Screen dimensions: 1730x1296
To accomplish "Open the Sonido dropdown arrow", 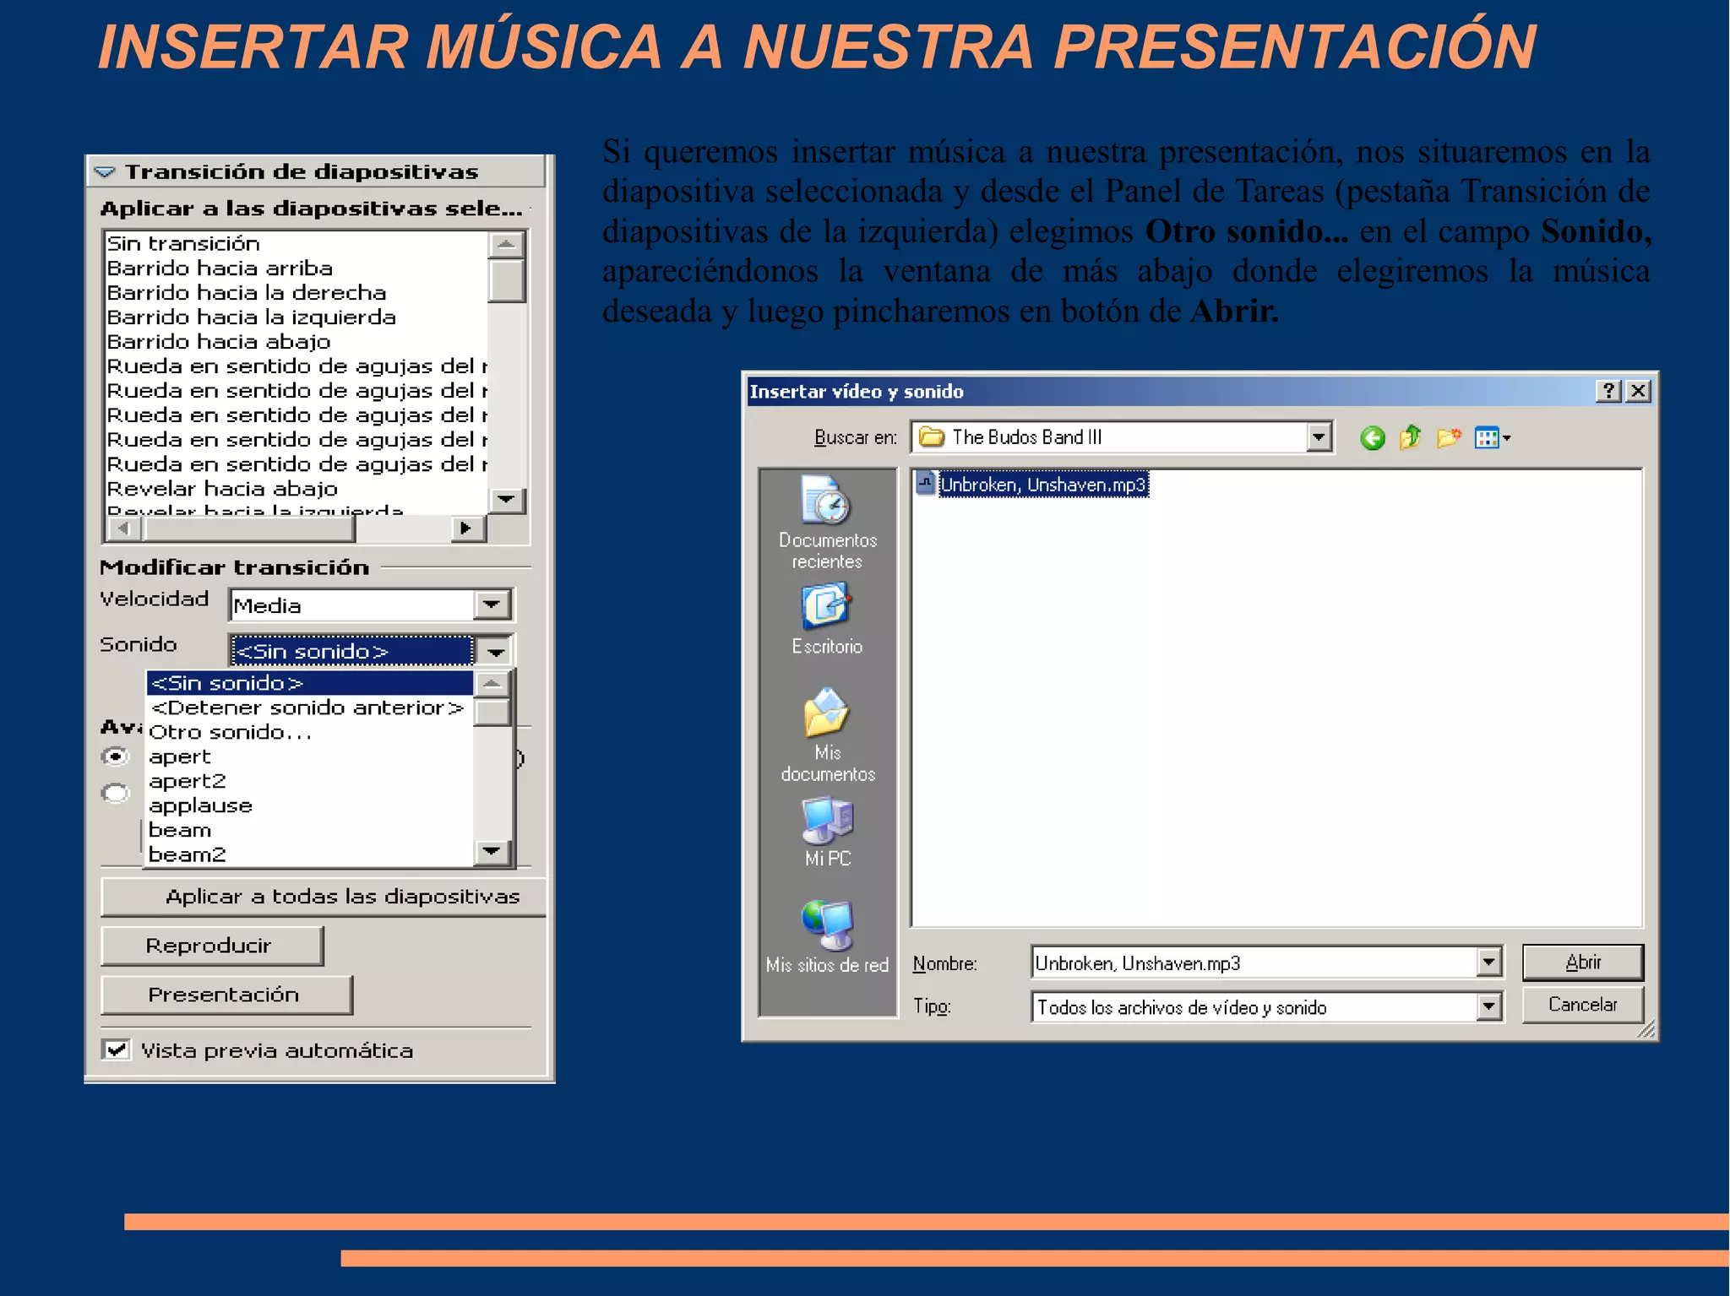I will coord(495,651).
